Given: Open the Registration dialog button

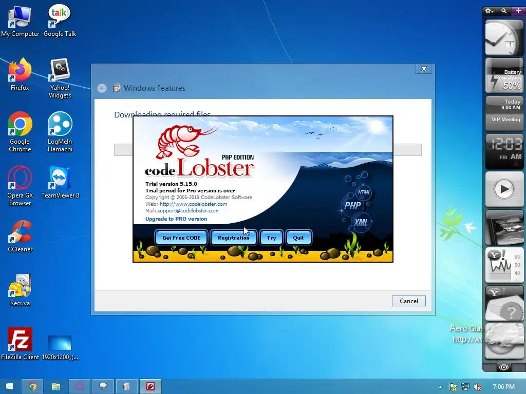Looking at the screenshot, I should coord(234,238).
